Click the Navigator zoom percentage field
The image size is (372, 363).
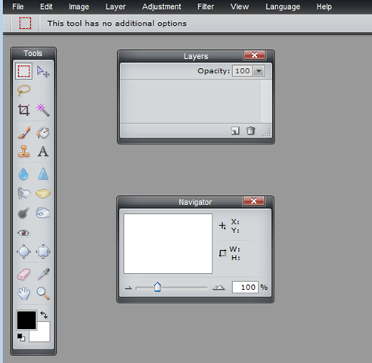[x=245, y=287]
